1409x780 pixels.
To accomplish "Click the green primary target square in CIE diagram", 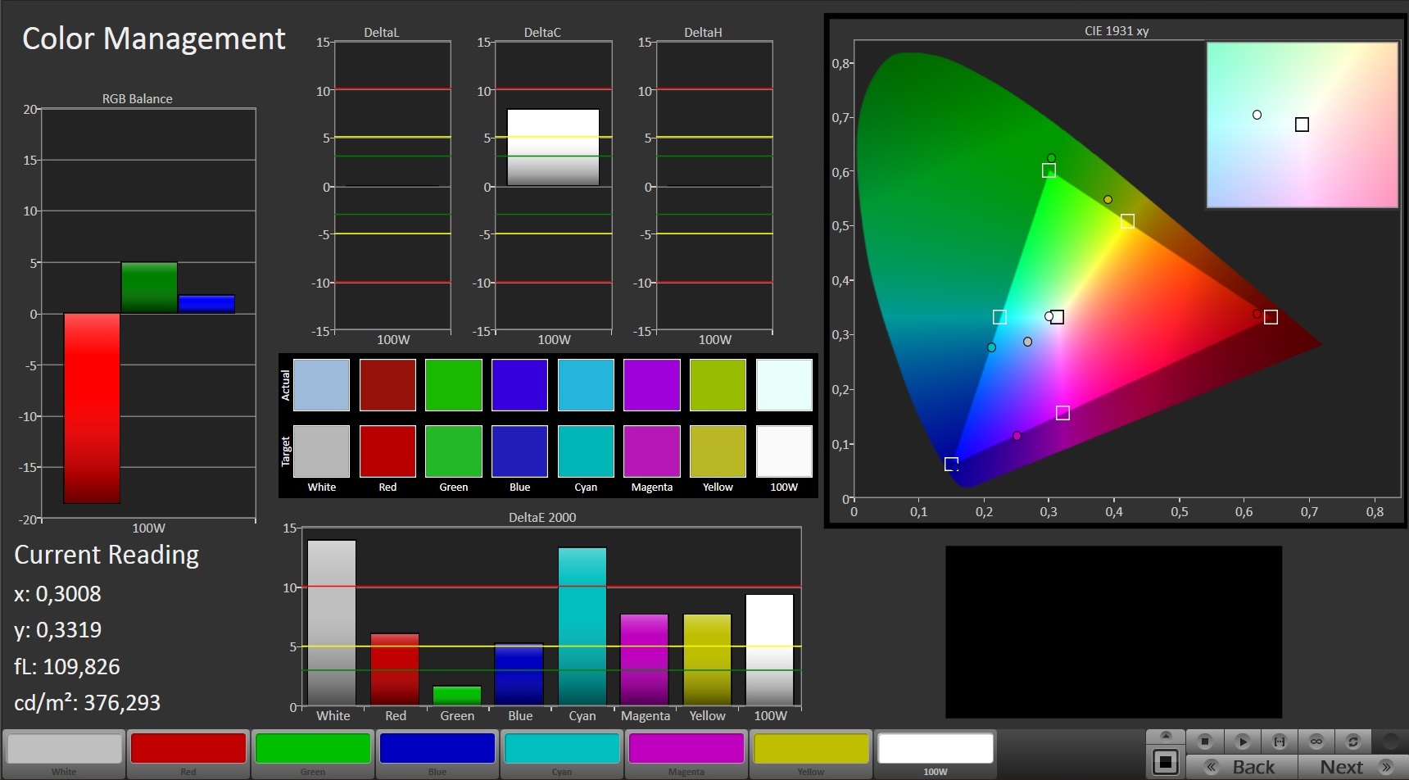I will 1049,170.
